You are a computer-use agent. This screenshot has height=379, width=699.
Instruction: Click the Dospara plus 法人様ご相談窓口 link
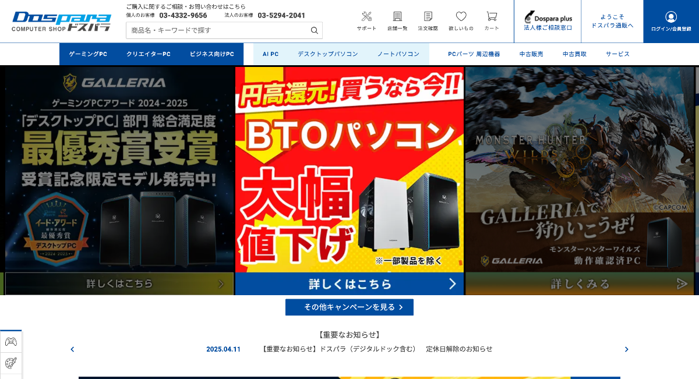click(x=548, y=22)
